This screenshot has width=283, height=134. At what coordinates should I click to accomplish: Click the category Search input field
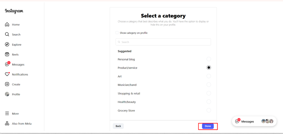coord(163,42)
